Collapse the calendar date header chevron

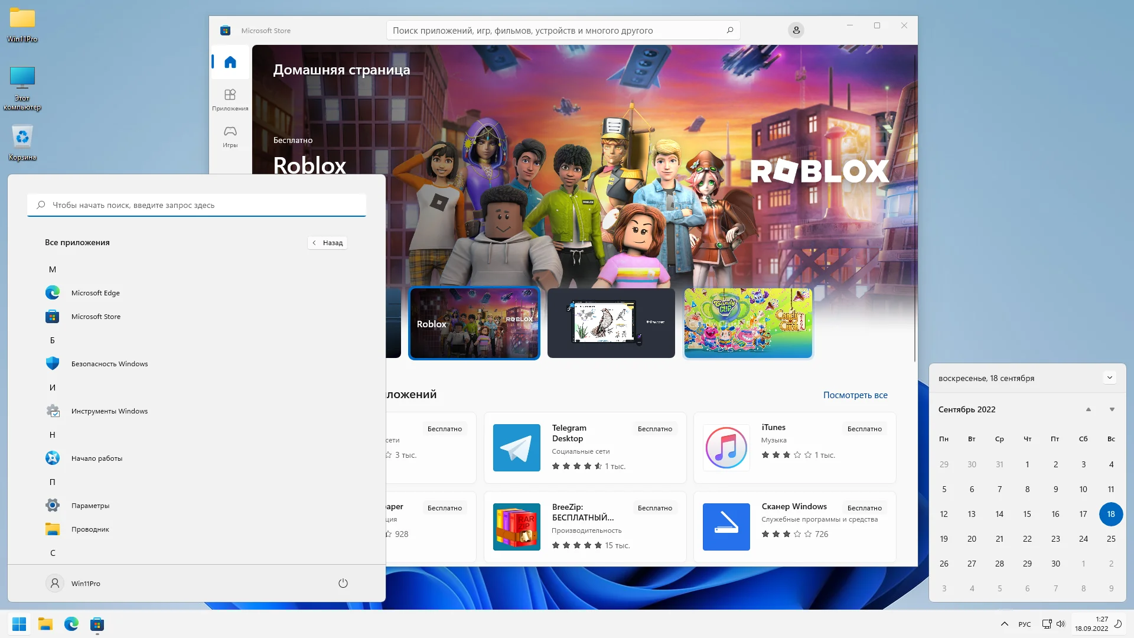pos(1109,377)
